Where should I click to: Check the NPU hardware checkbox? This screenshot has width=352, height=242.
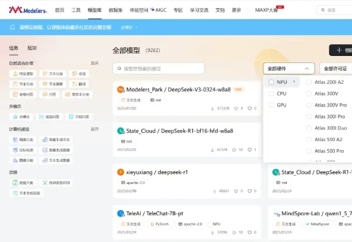(271, 82)
